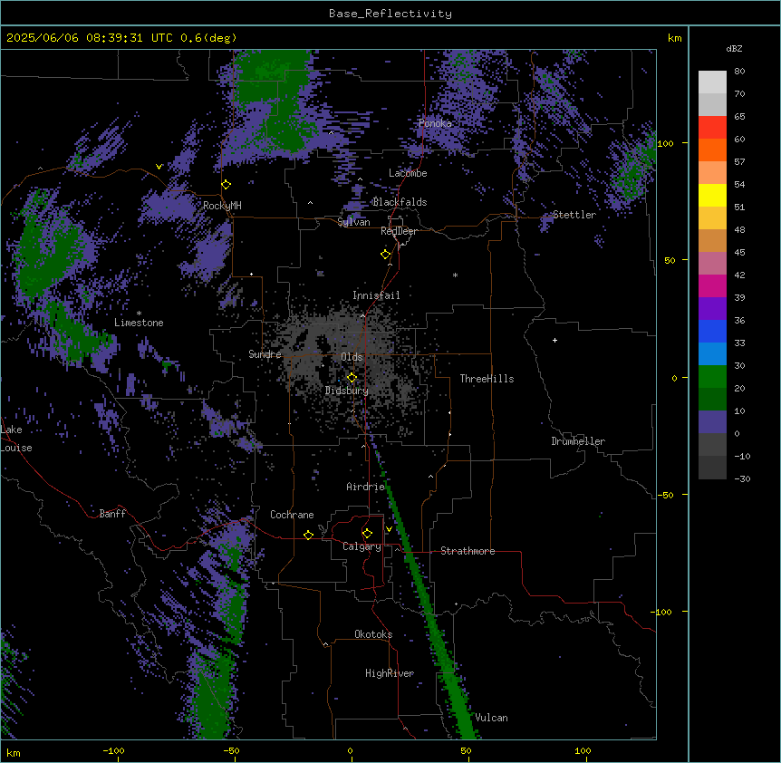The height and width of the screenshot is (763, 781).
Task: Click the white plus marker west of Drumheller
Action: 554,340
